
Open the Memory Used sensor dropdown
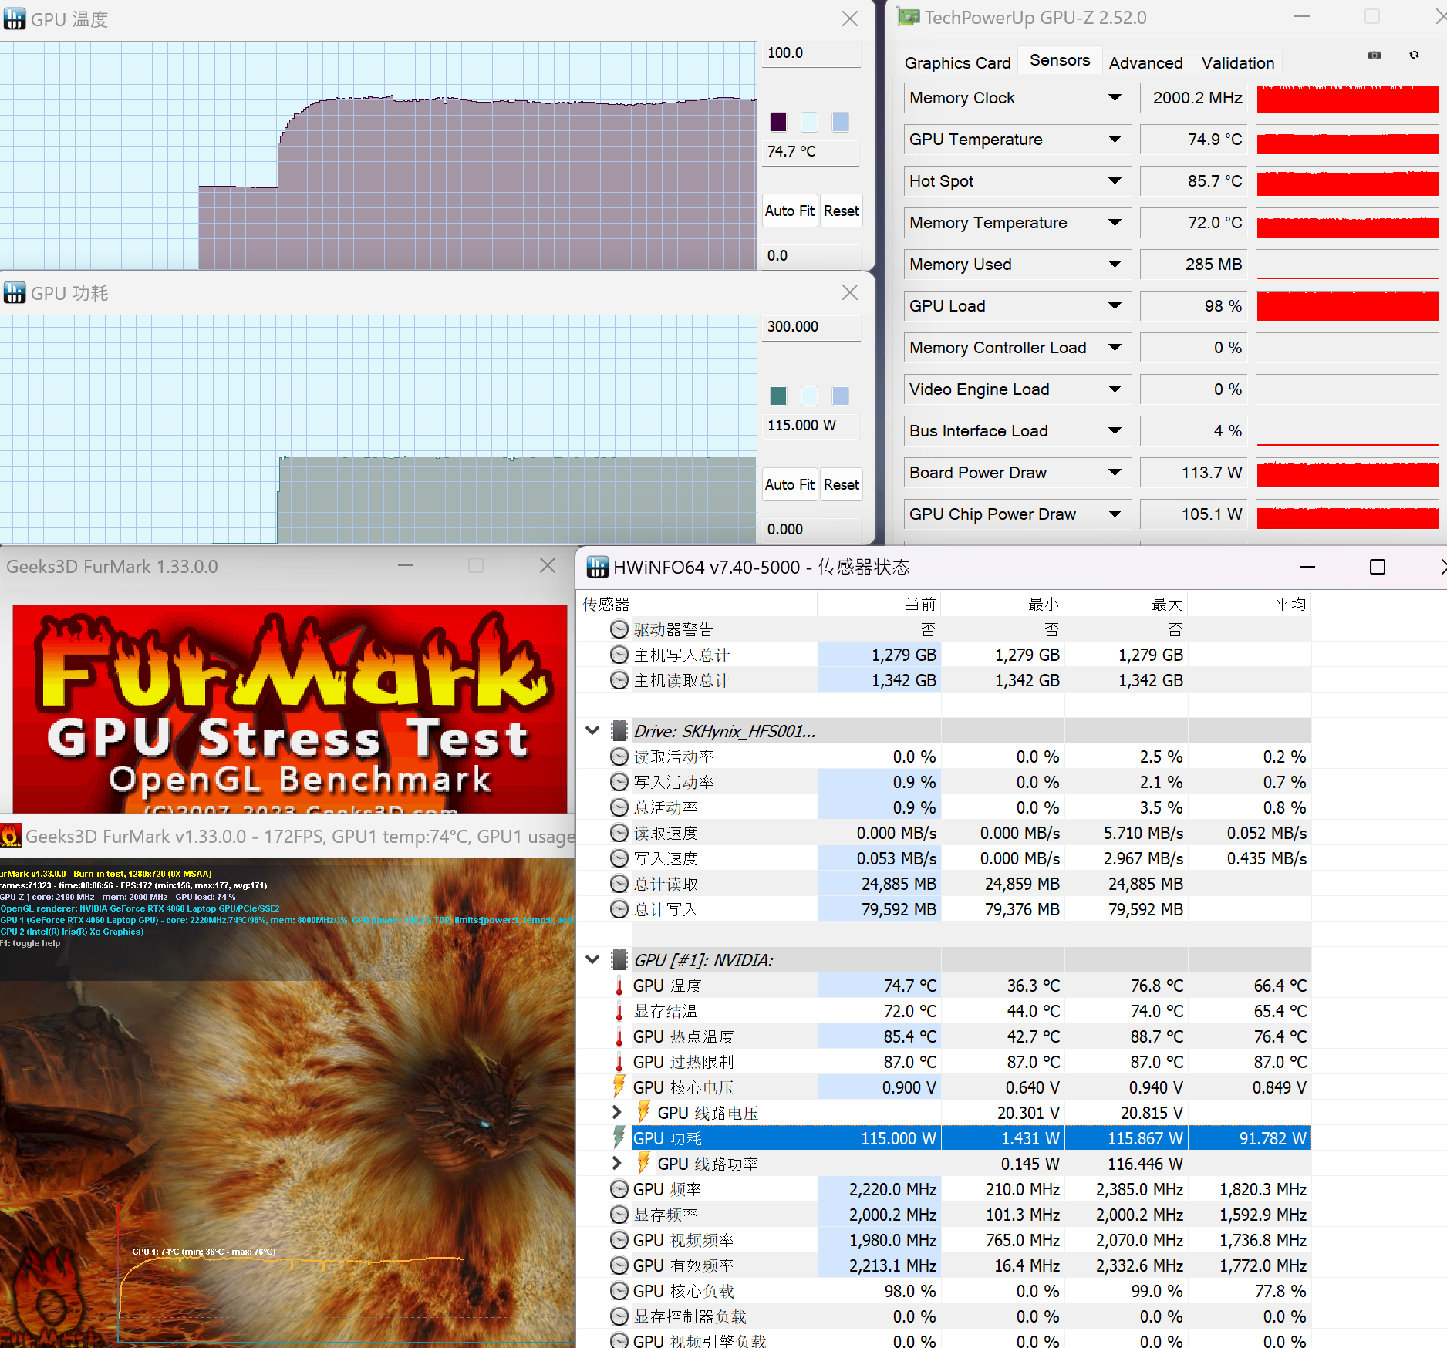(x=1115, y=265)
